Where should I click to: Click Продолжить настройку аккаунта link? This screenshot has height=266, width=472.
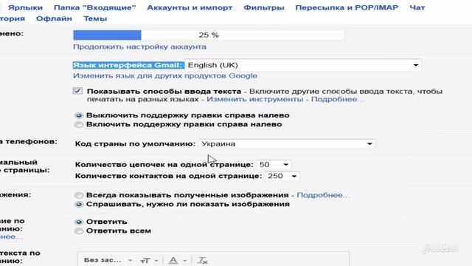point(139,47)
